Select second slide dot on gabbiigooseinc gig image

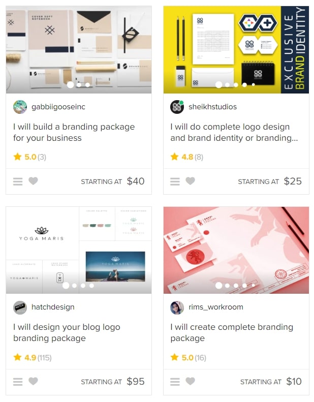point(79,84)
